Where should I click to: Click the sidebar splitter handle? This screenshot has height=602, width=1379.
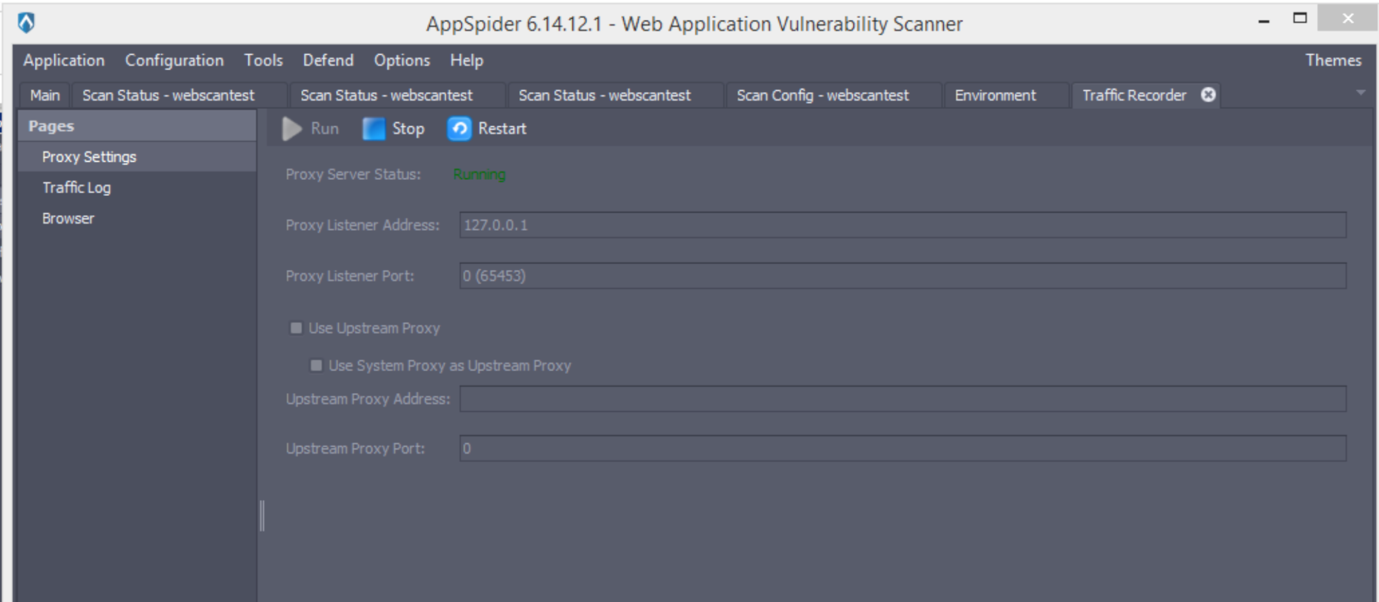pos(262,516)
